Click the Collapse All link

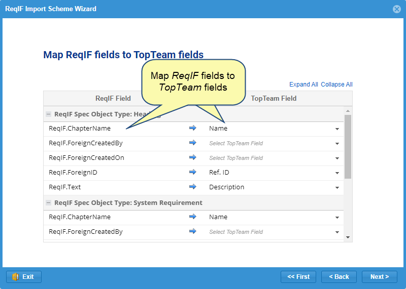[336, 85]
